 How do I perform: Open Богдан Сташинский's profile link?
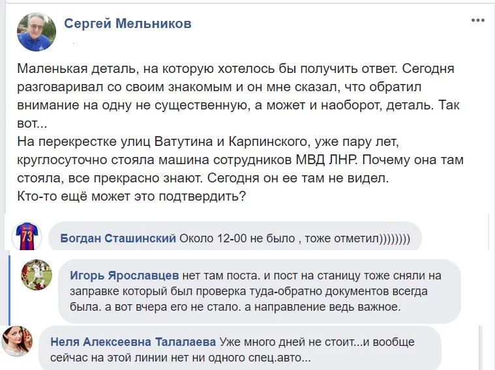pyautogui.click(x=118, y=238)
